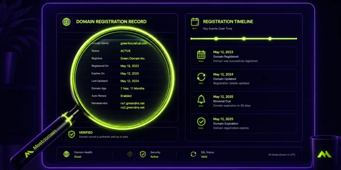Click the Verified shield icon
The height and width of the screenshot is (170, 341).
coord(71,134)
